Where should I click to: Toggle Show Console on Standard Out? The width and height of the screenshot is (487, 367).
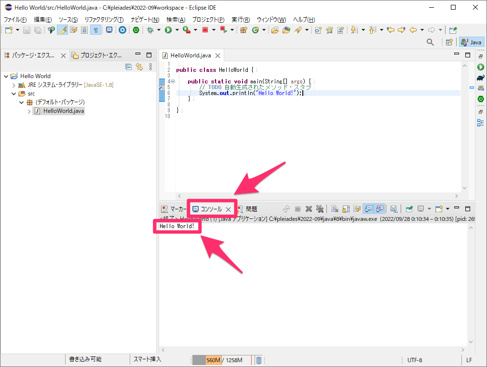point(368,209)
